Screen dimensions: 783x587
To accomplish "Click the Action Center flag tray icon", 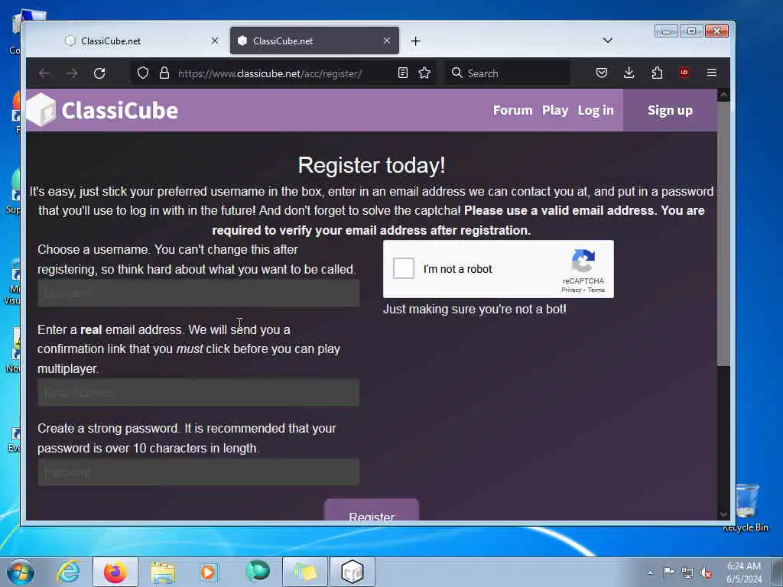I will coord(668,572).
